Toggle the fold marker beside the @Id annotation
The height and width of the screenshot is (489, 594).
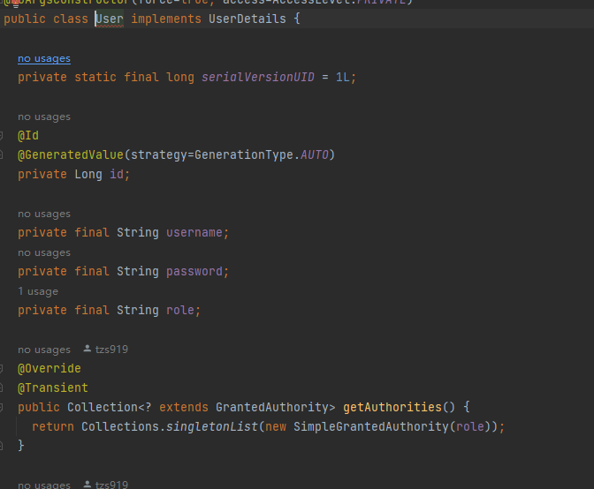coord(2,135)
